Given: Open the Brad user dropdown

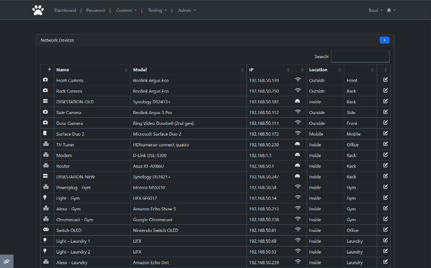Looking at the screenshot, I should tap(375, 10).
